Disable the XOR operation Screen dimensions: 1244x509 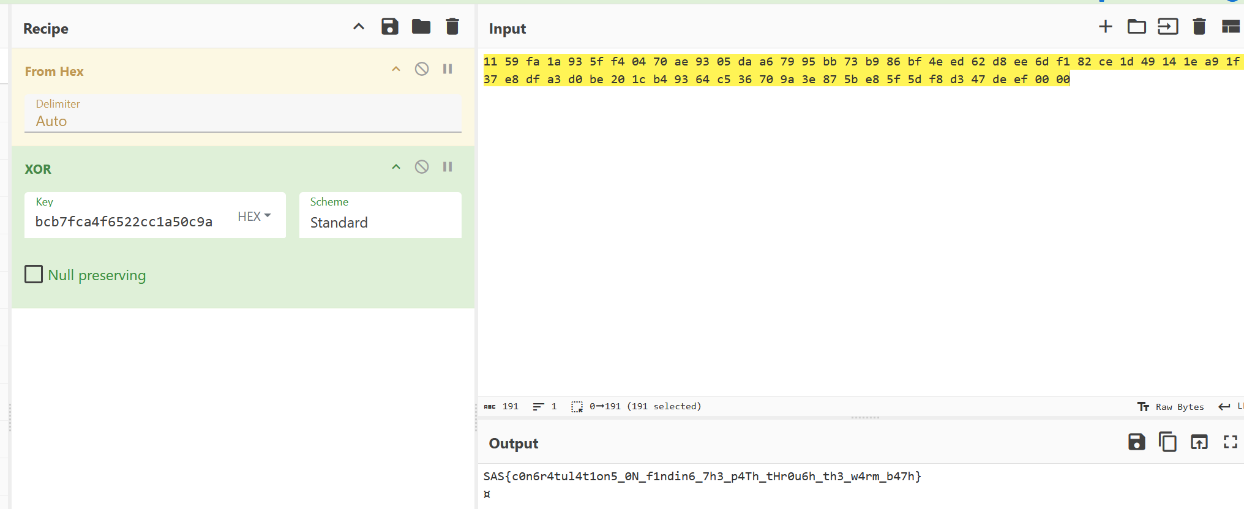421,167
